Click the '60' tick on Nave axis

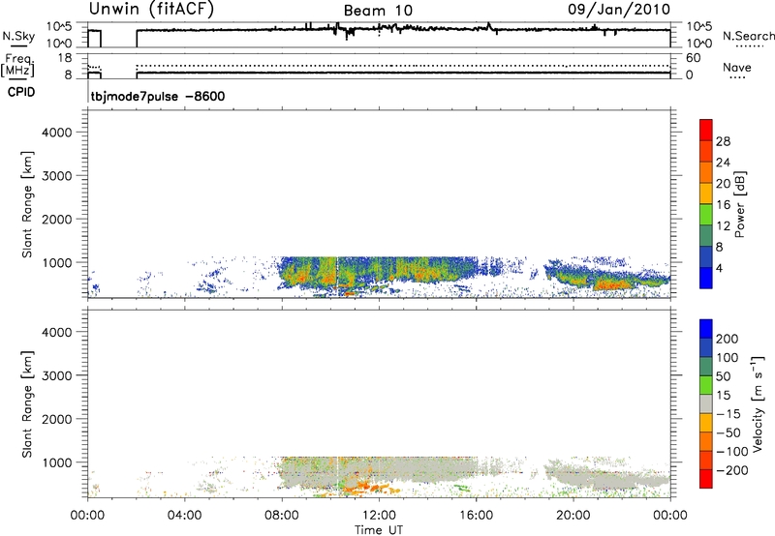pyautogui.click(x=693, y=58)
